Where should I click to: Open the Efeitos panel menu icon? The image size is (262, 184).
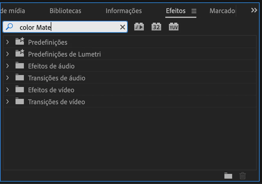(x=194, y=11)
